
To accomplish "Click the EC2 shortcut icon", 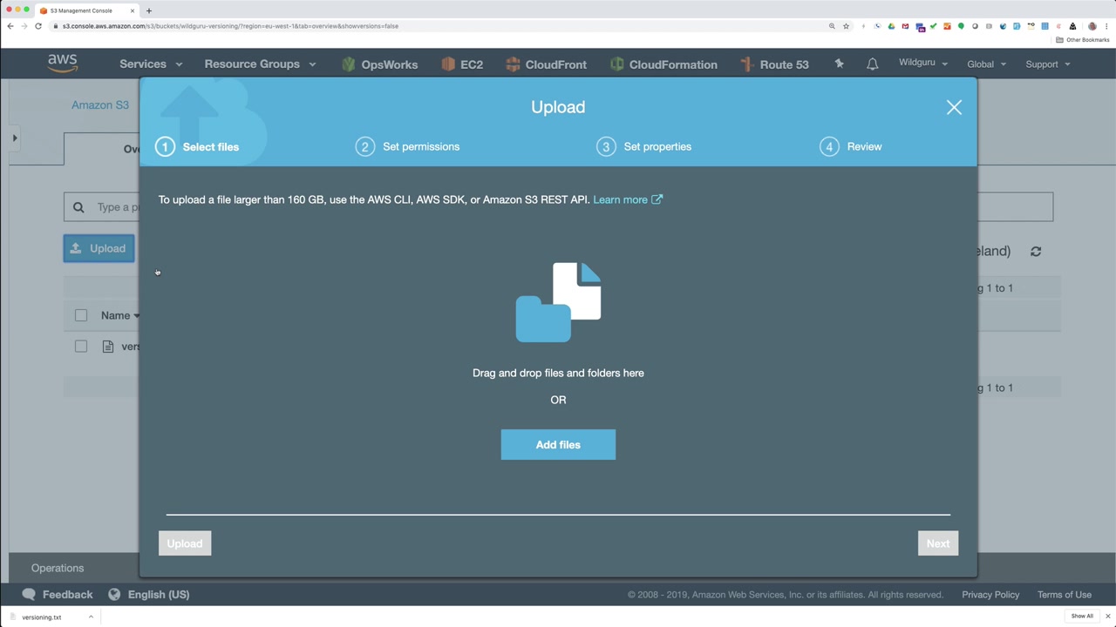I will [448, 64].
